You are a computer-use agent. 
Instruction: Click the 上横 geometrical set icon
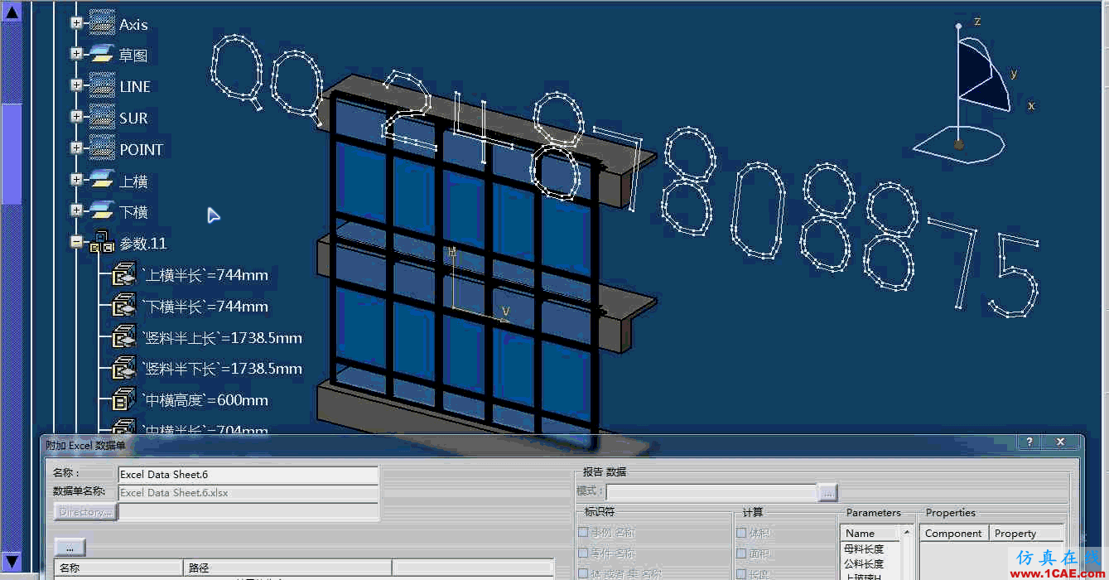[x=102, y=180]
